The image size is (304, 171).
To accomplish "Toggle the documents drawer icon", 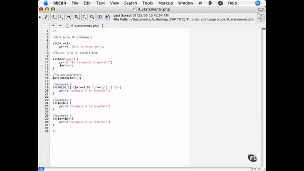I will [260, 18].
